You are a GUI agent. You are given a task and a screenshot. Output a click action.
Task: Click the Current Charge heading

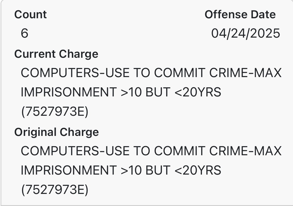56,54
